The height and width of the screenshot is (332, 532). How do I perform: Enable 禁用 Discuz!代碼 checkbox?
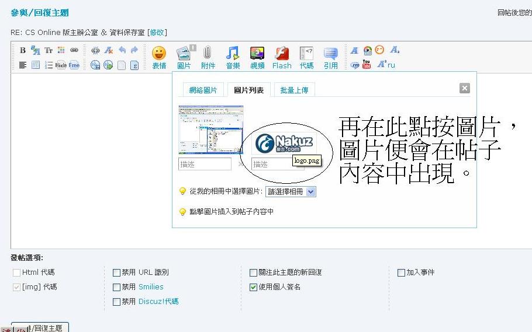pyautogui.click(x=116, y=302)
